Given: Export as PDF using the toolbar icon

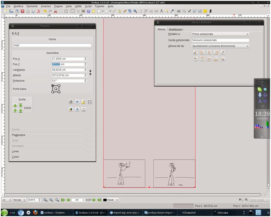Looking at the screenshot, I should click(38, 11).
